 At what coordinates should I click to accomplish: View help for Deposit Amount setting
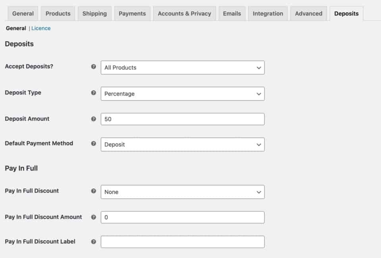coord(94,118)
